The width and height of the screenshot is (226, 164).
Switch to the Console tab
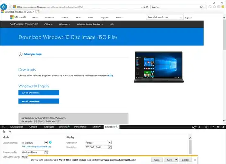33,127
